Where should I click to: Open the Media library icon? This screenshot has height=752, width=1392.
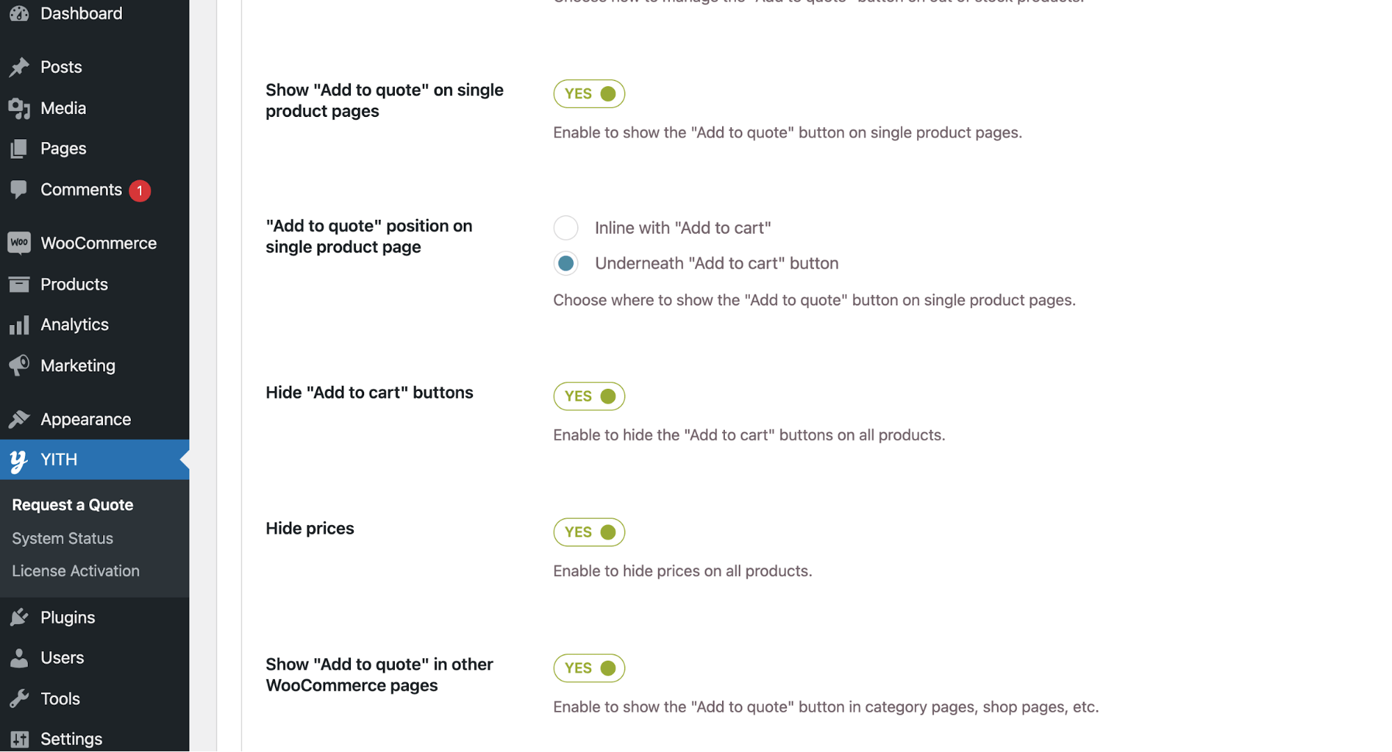click(x=19, y=108)
